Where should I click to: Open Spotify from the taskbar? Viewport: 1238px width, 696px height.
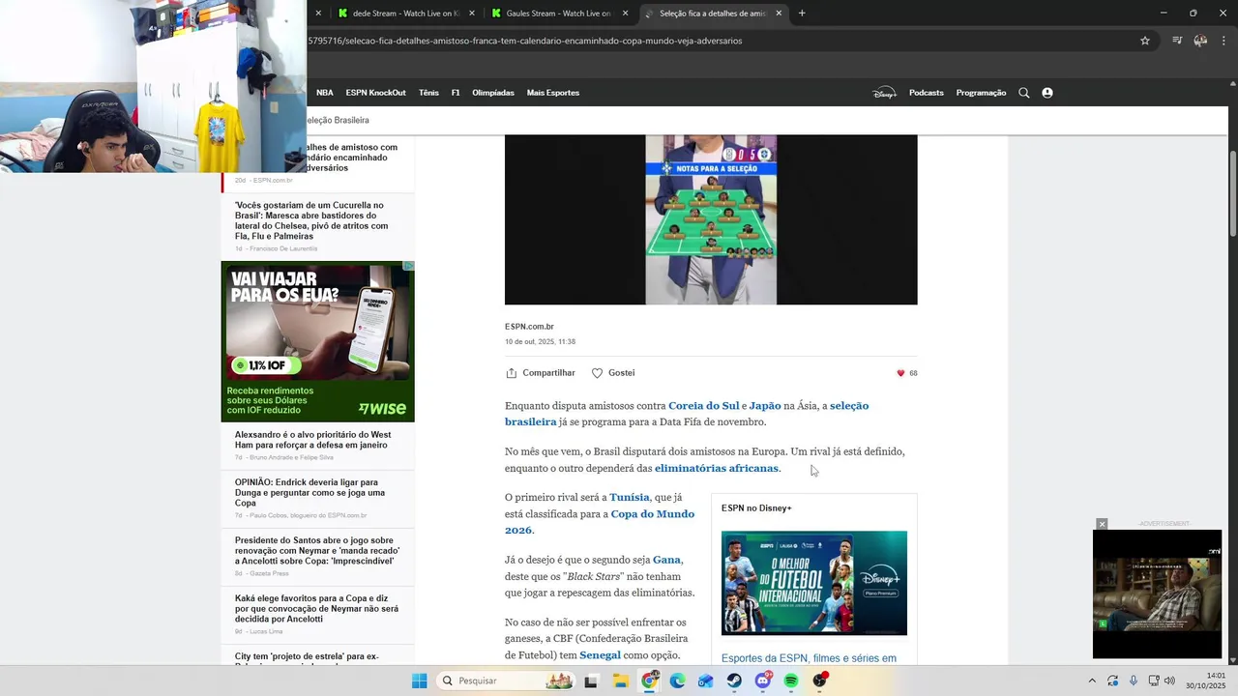791,681
